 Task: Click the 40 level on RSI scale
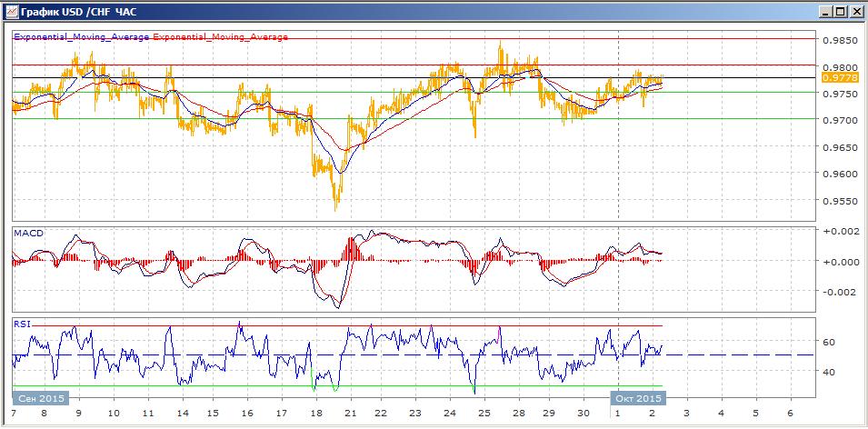pos(829,372)
